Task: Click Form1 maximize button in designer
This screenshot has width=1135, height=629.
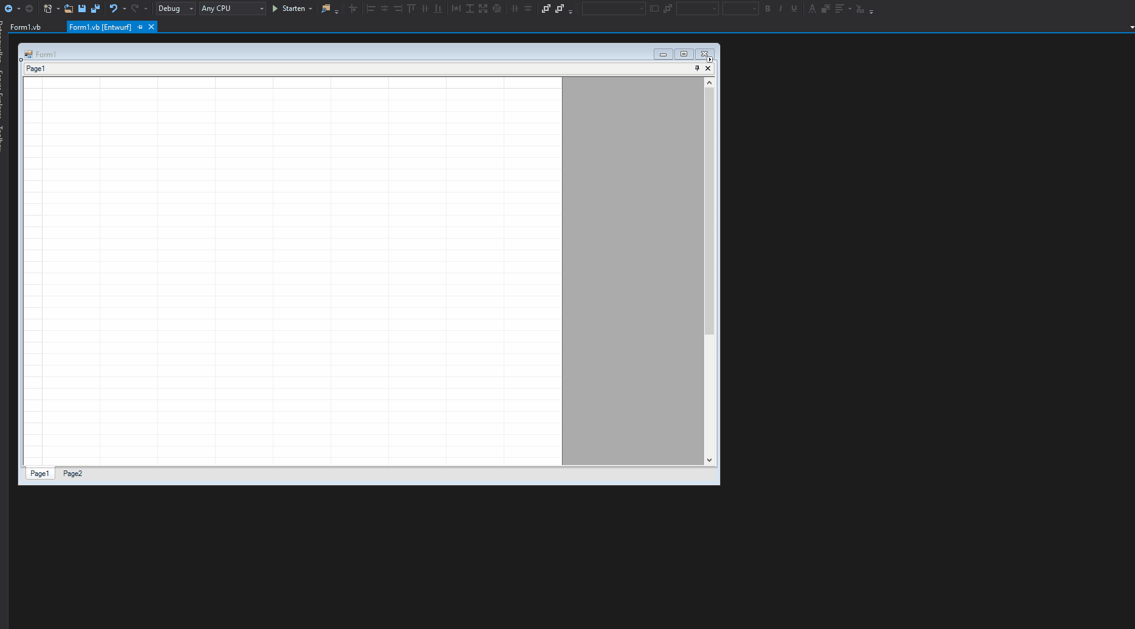Action: point(684,54)
